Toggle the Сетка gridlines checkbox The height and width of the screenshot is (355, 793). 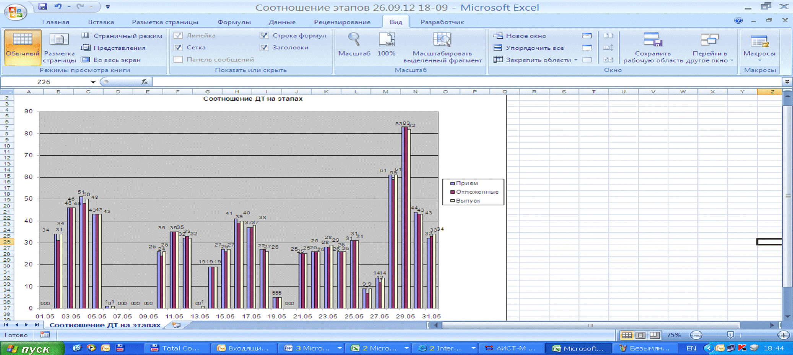click(x=178, y=47)
